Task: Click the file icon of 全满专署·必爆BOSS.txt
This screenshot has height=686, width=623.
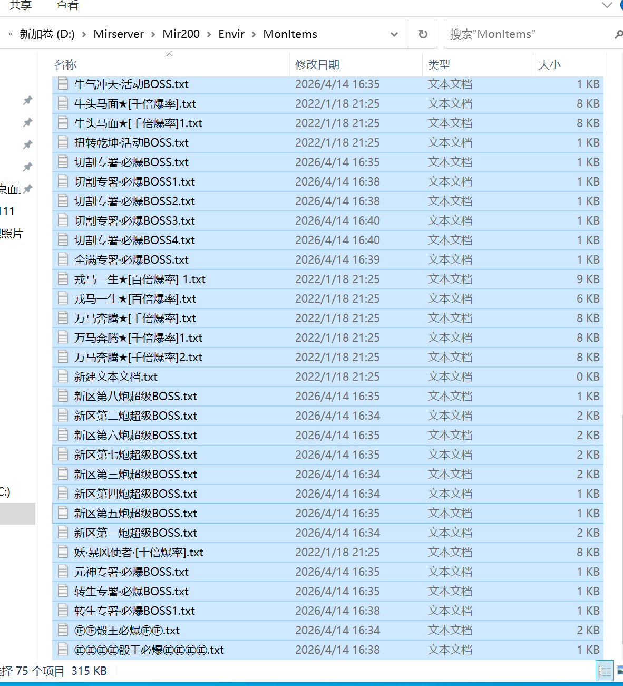Action: (x=63, y=259)
